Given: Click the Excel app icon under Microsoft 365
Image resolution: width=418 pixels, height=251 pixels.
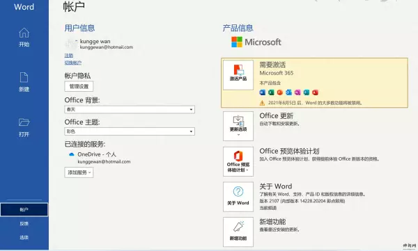Looking at the screenshot, I should coord(272,92).
